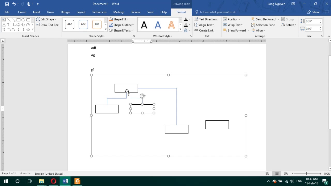Launch Opera browser from the taskbar
Image resolution: width=331 pixels, height=186 pixels.
tap(54, 181)
